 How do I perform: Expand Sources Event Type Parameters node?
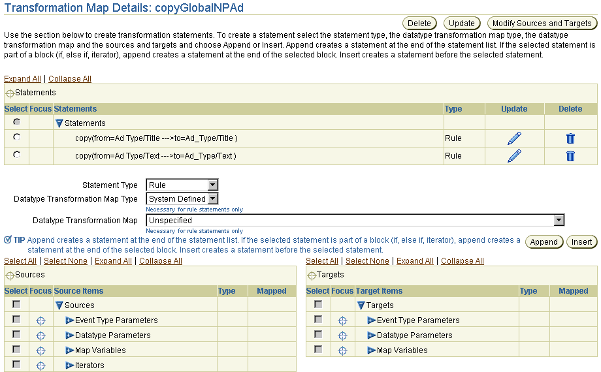(69, 320)
